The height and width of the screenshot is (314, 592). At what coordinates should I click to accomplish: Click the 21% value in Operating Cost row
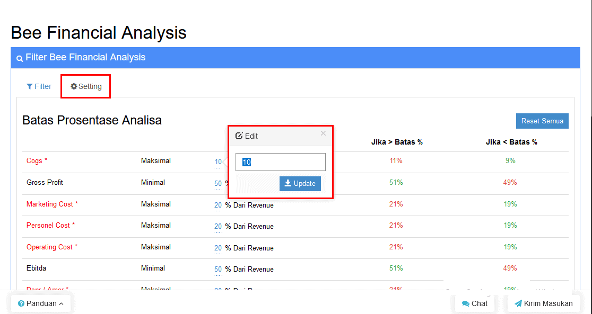click(396, 247)
